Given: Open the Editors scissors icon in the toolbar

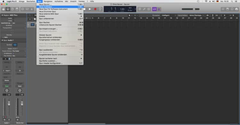Looking at the screenshot, I should (x=32, y=9).
